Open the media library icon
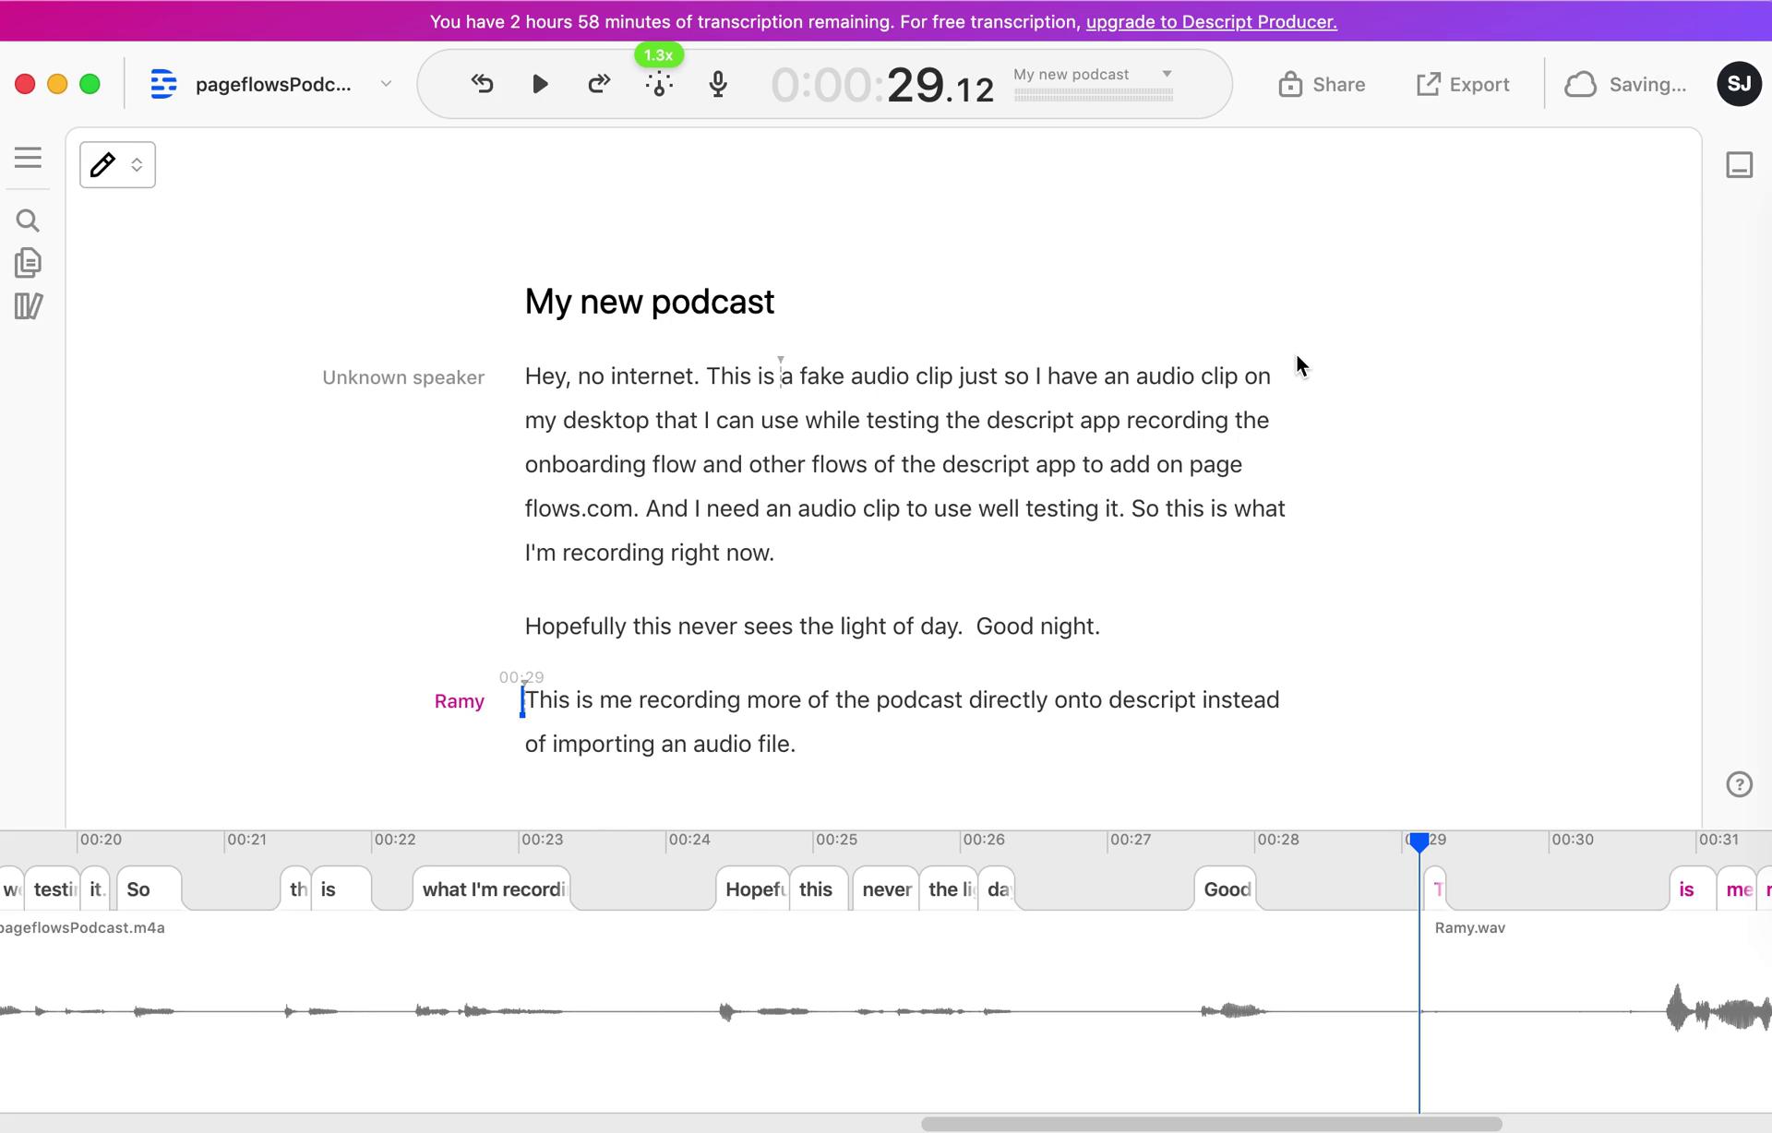Image resolution: width=1772 pixels, height=1133 pixels. coord(28,306)
